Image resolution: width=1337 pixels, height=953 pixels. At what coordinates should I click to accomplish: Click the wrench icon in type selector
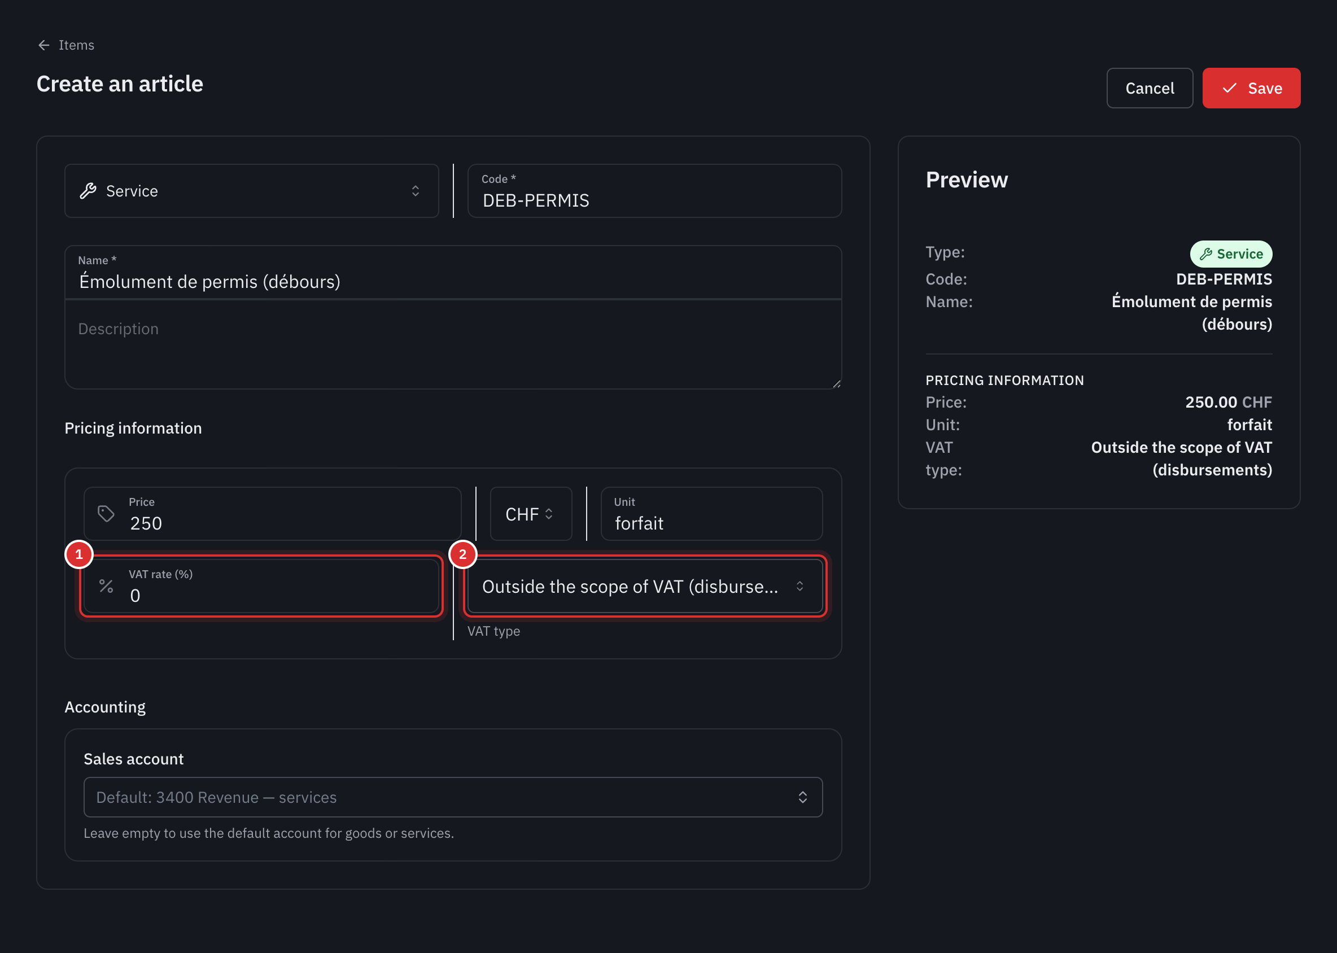88,191
